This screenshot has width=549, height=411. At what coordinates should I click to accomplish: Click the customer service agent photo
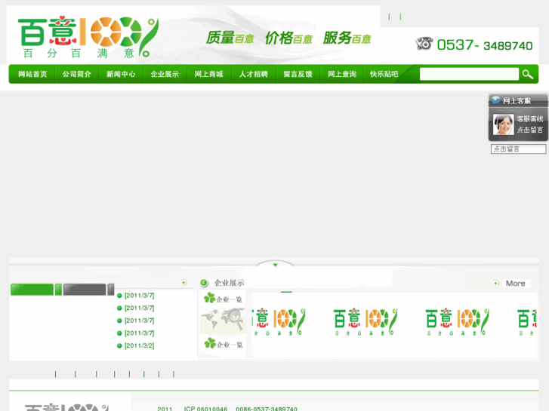[503, 124]
